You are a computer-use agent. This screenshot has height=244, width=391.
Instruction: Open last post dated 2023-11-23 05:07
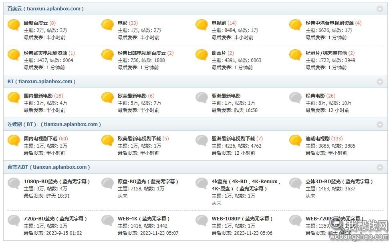point(159,233)
